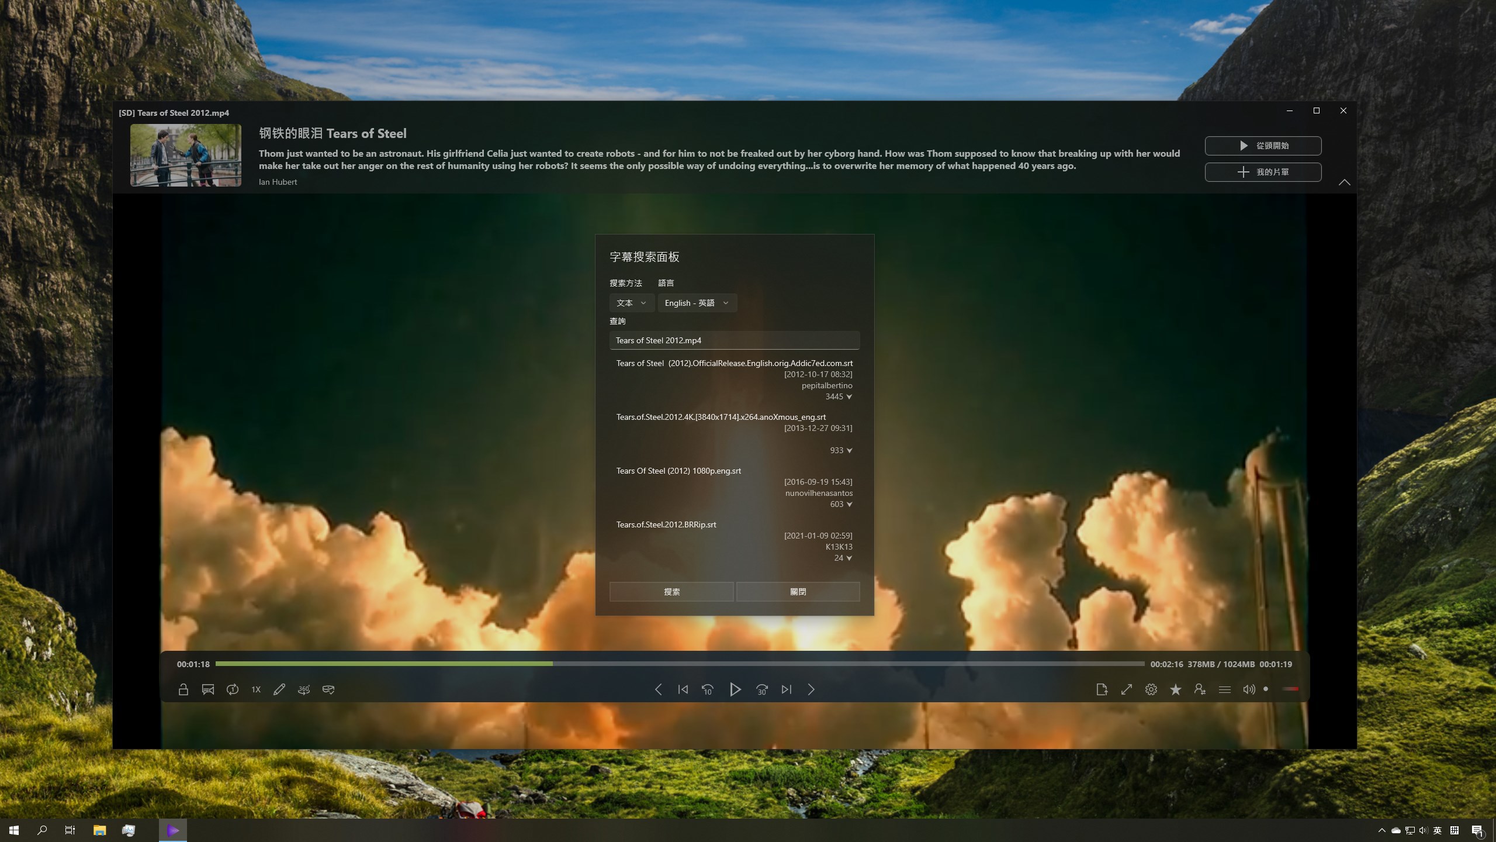Enable 360-degree video mode
The image size is (1496, 842).
pos(303,689)
